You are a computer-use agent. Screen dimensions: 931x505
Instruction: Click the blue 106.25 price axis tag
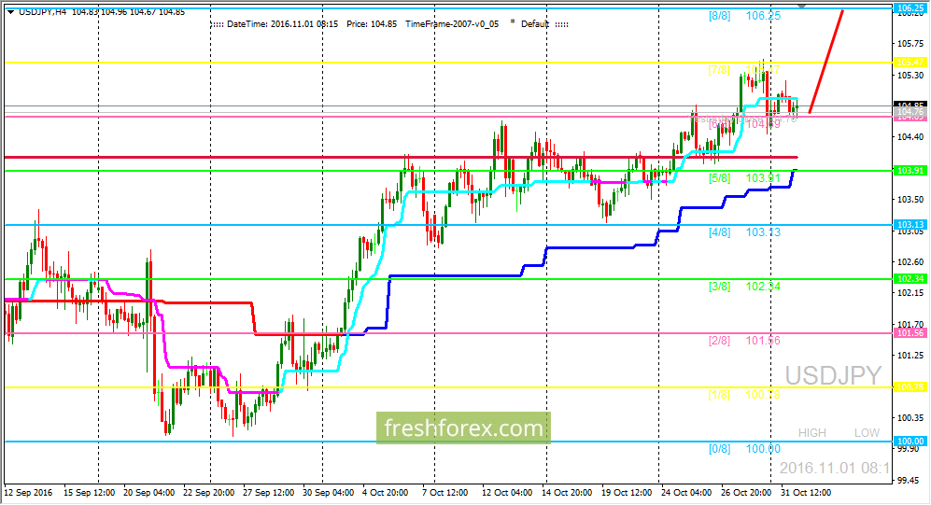910,8
